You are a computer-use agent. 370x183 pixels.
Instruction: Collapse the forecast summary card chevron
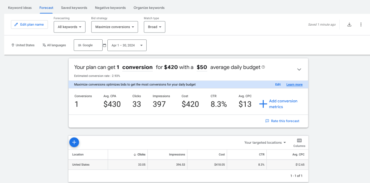click(x=299, y=69)
